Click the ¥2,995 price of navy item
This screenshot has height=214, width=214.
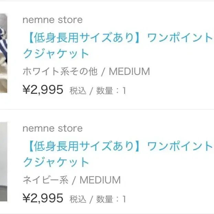[43, 198]
